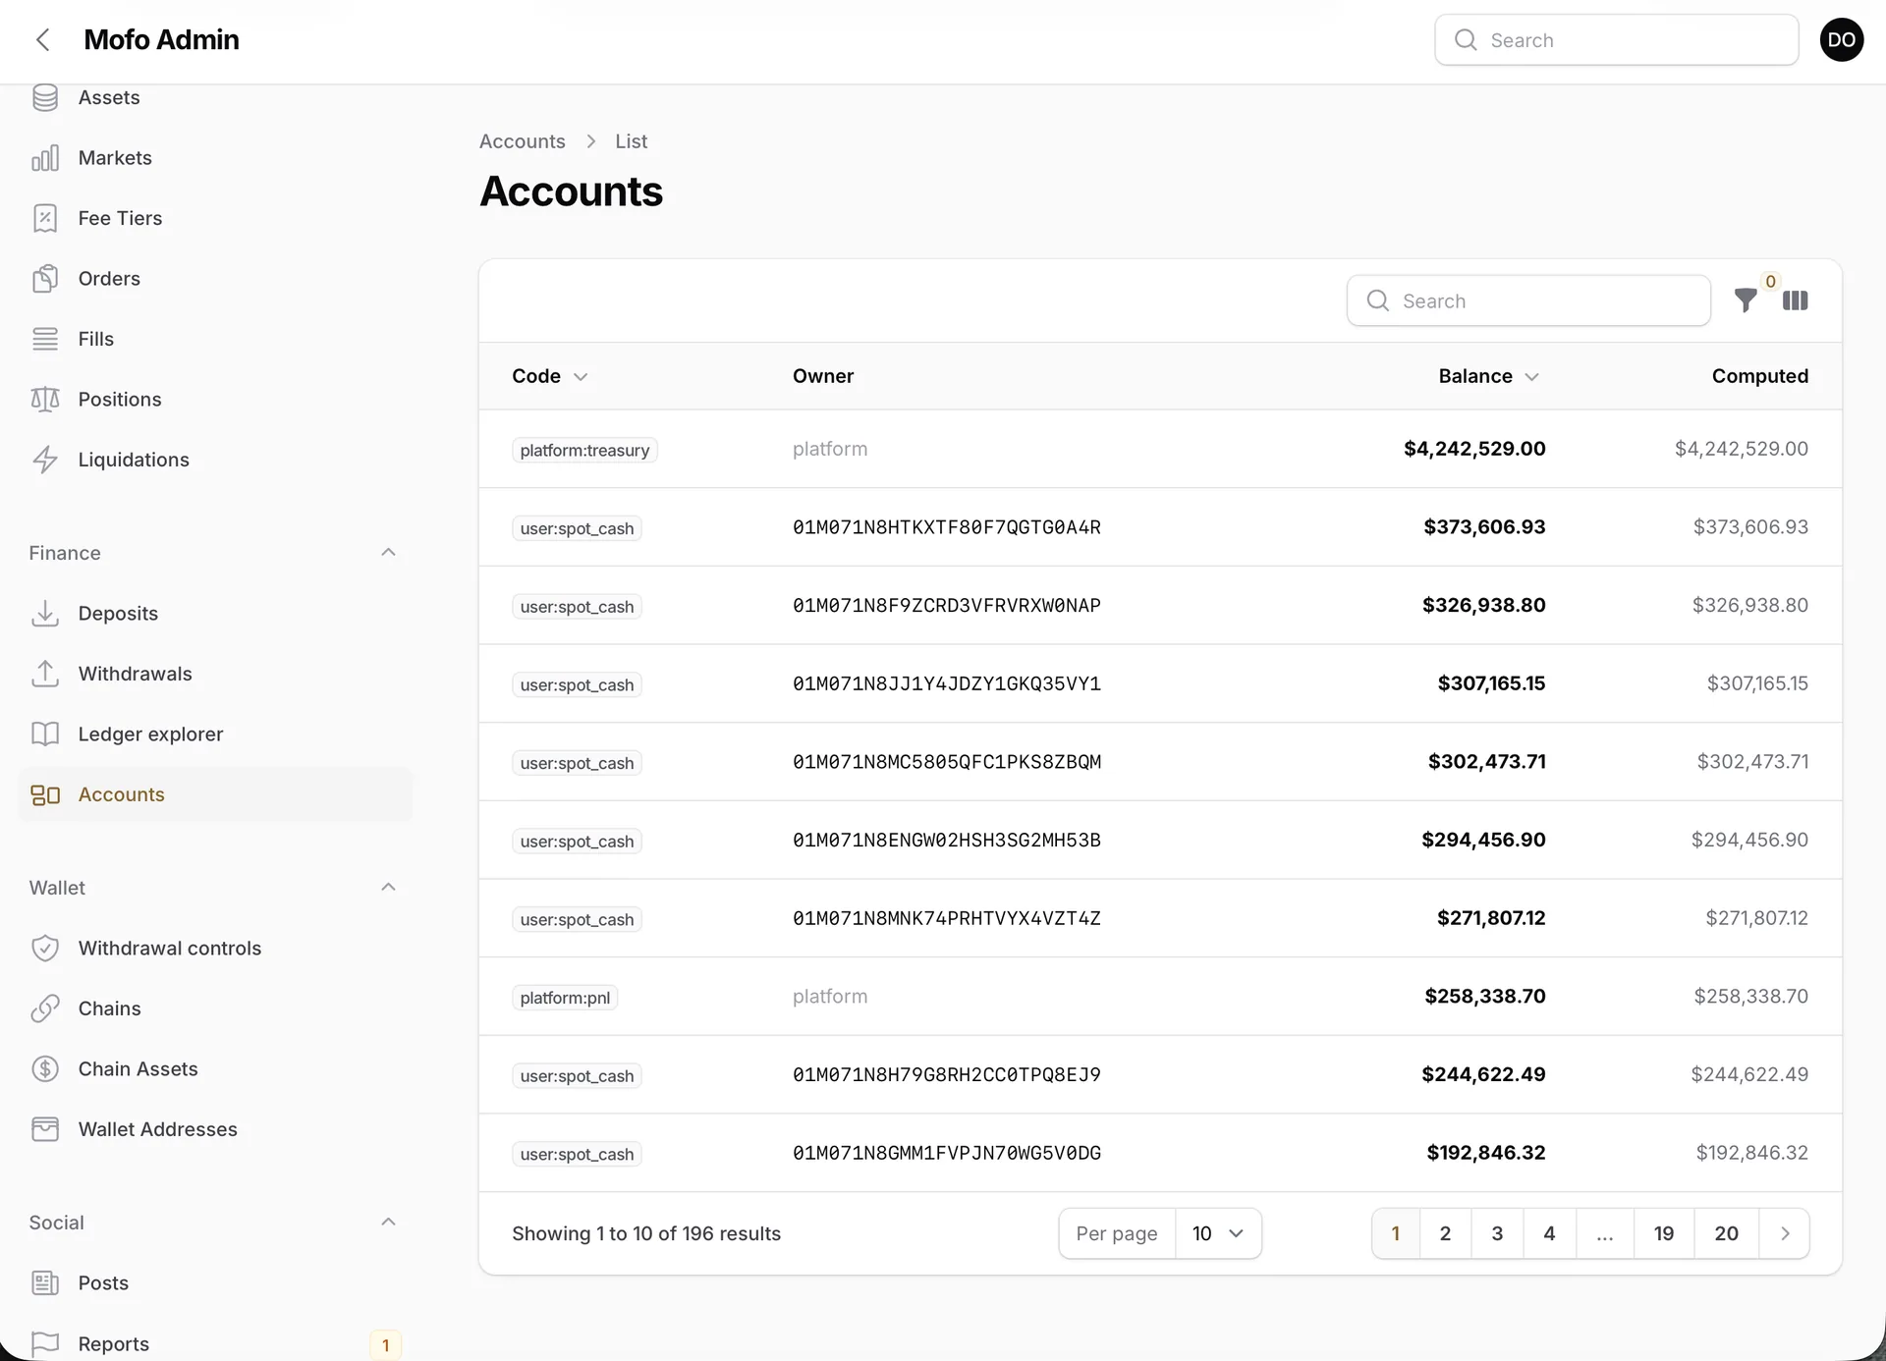Open Chain Assets via its dollar coin icon
This screenshot has height=1361, width=1886.
pyautogui.click(x=45, y=1069)
